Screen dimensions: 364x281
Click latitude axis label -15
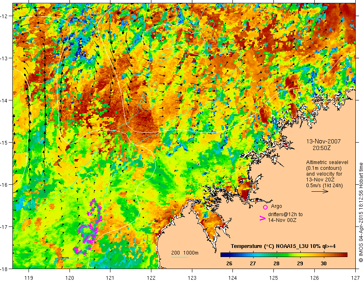(5, 143)
